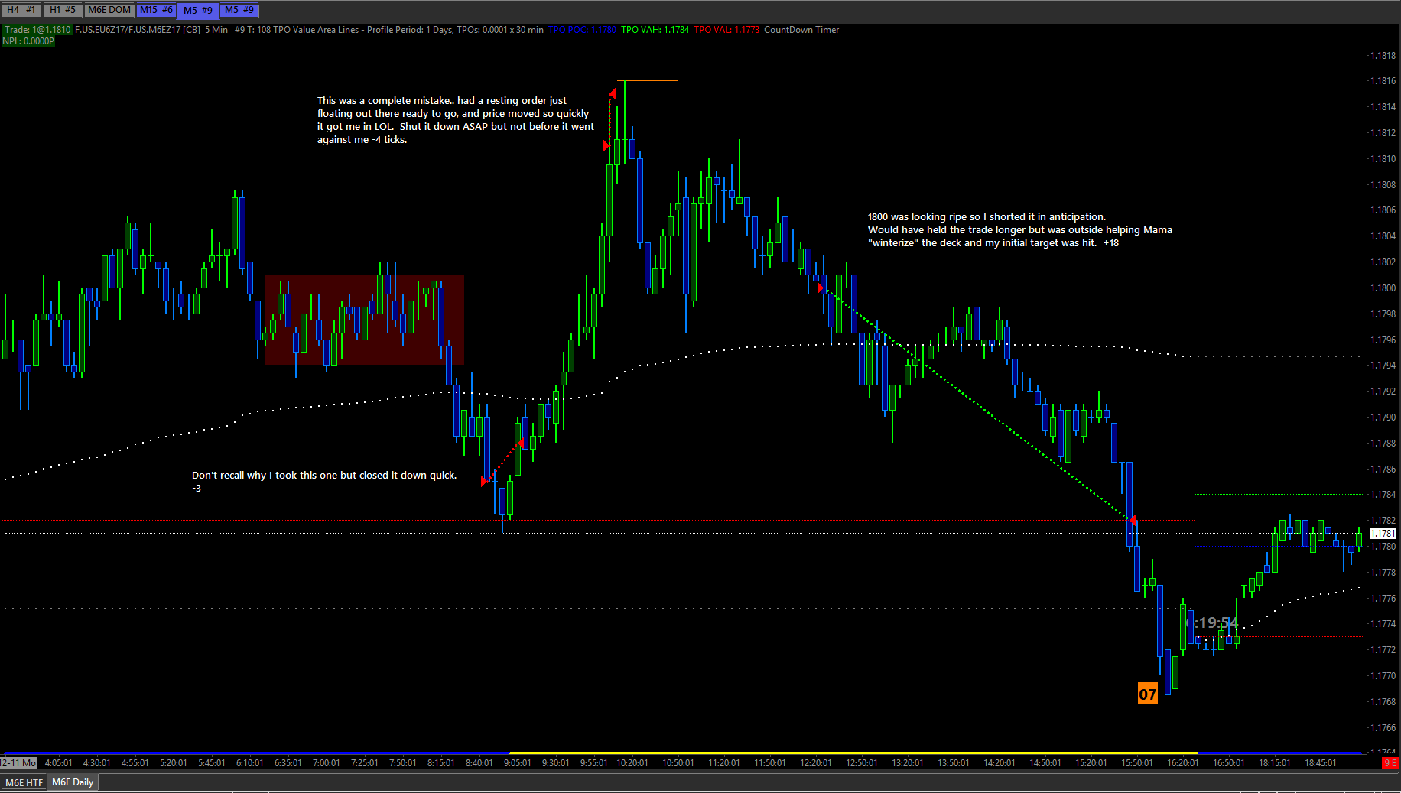Click the 2-11 Mo date label

pos(18,762)
